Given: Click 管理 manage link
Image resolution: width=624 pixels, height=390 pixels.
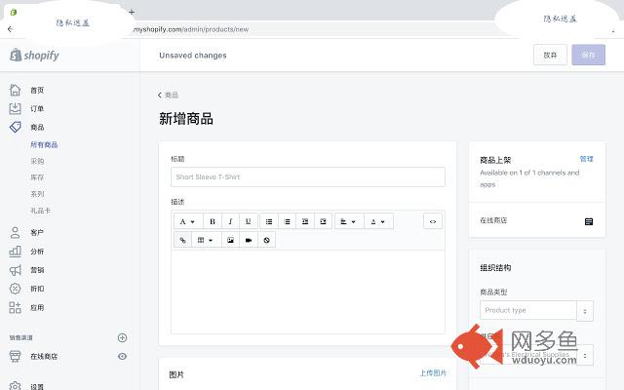Looking at the screenshot, I should [x=586, y=159].
